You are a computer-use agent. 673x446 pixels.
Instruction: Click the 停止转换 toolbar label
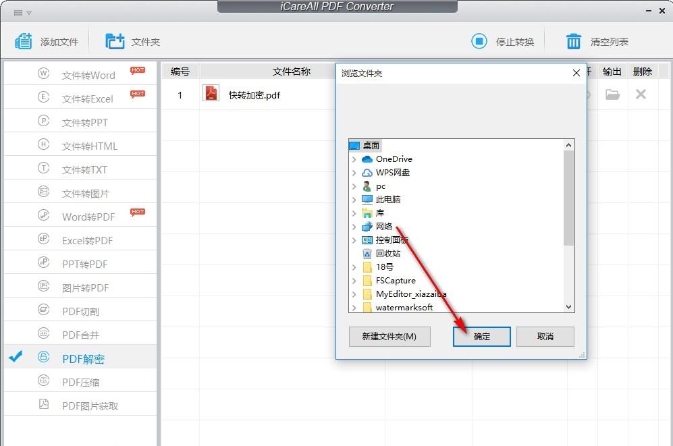[x=514, y=42]
